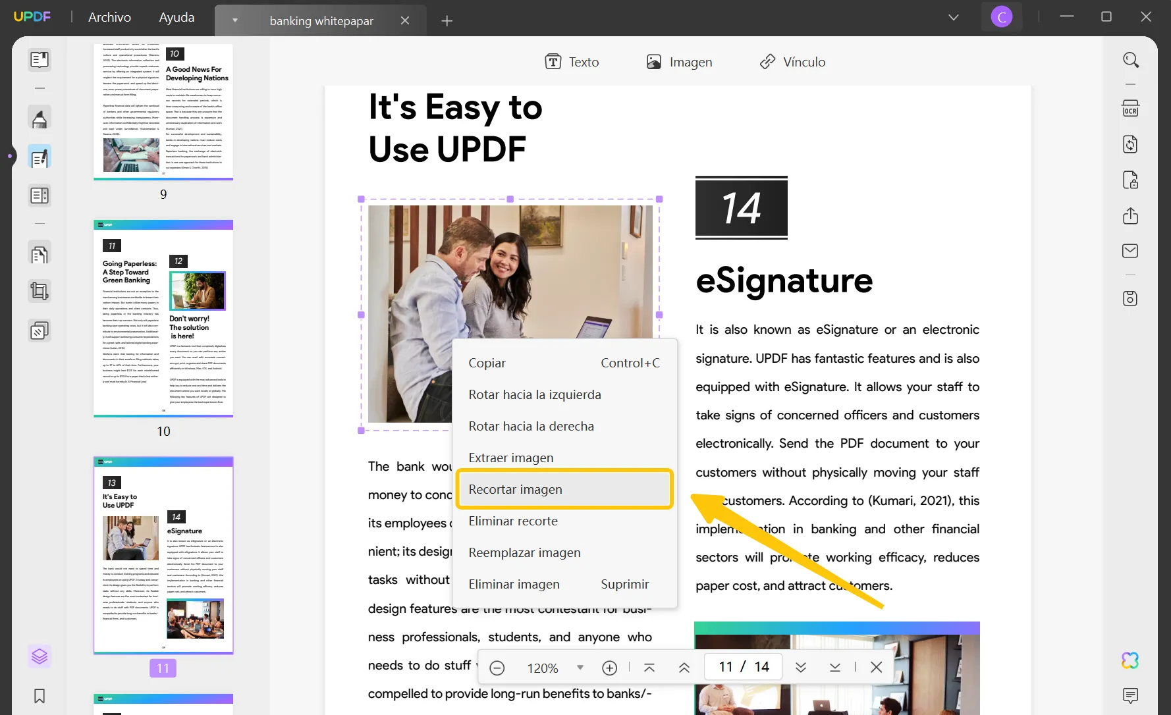Image resolution: width=1171 pixels, height=715 pixels.
Task: Select the Comment highlighter tool
Action: (40, 119)
